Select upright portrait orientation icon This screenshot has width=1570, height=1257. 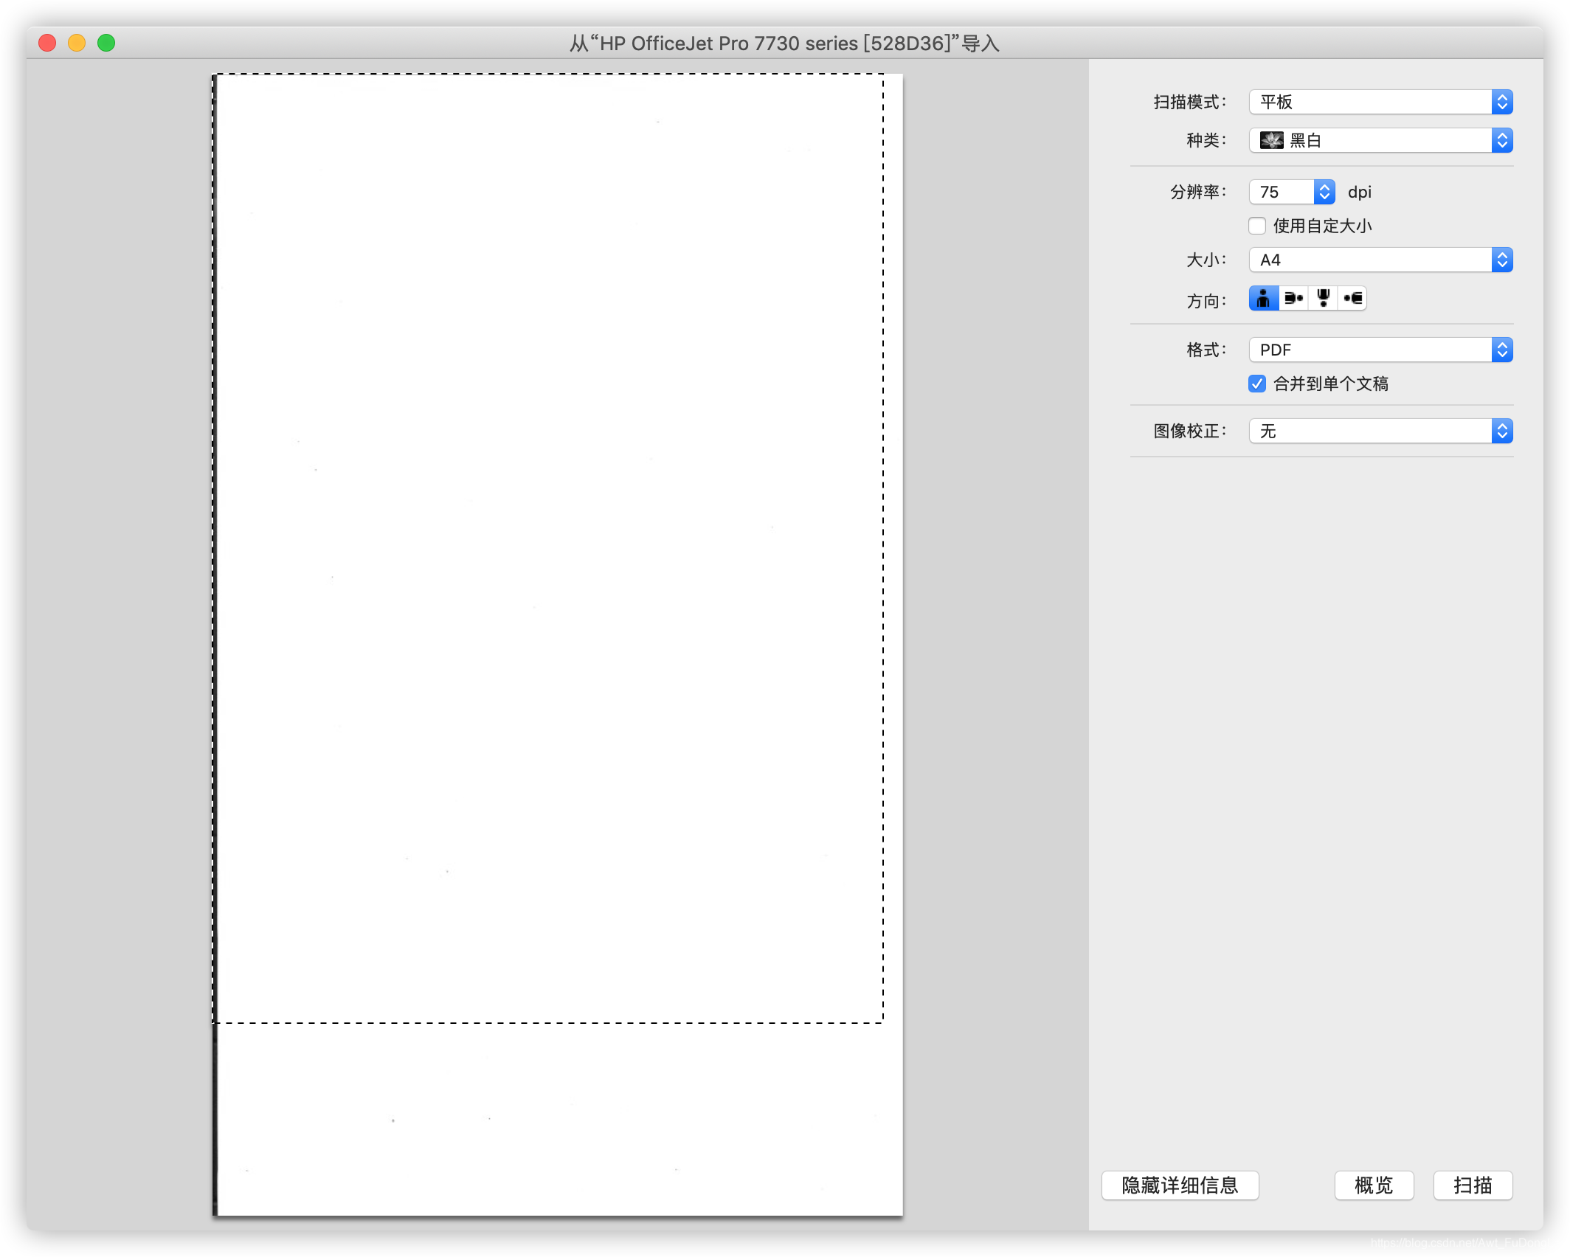(x=1263, y=298)
